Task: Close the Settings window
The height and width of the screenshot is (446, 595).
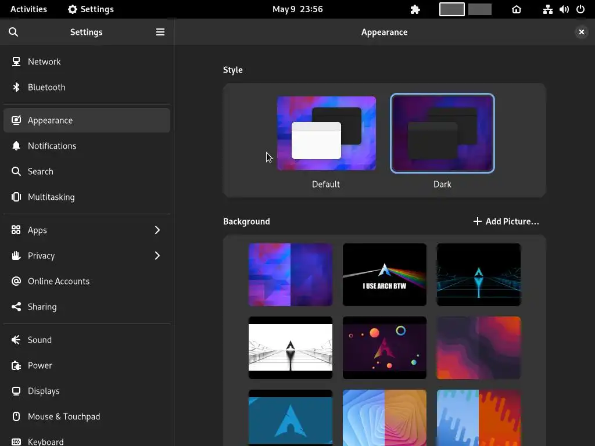Action: (x=581, y=33)
